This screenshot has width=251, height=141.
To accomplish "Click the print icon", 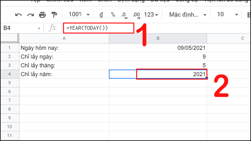I will click(42, 15).
